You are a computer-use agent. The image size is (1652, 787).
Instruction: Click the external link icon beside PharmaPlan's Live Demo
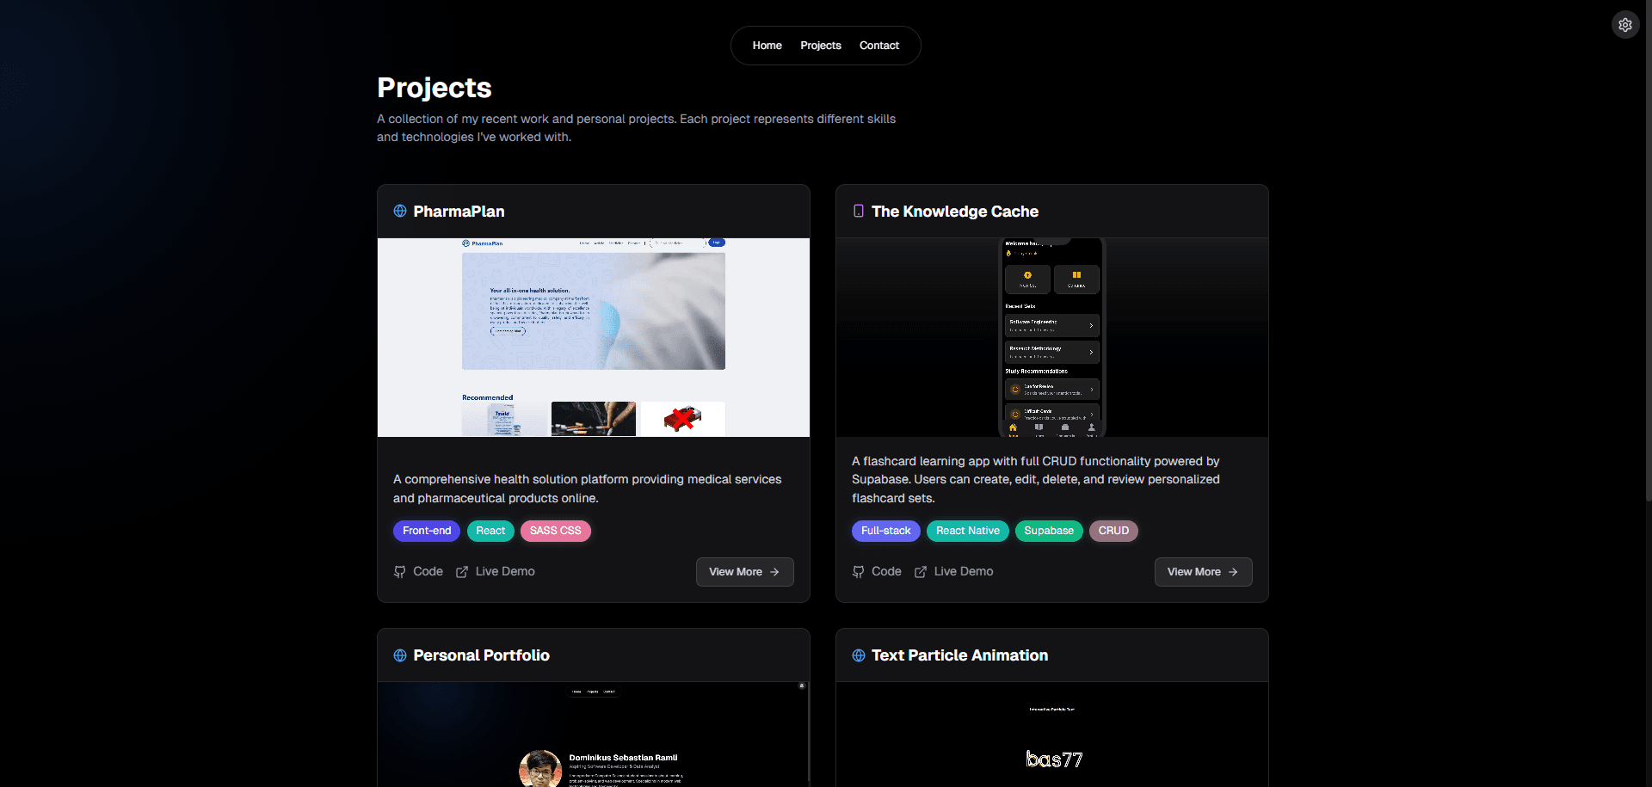[x=462, y=571]
